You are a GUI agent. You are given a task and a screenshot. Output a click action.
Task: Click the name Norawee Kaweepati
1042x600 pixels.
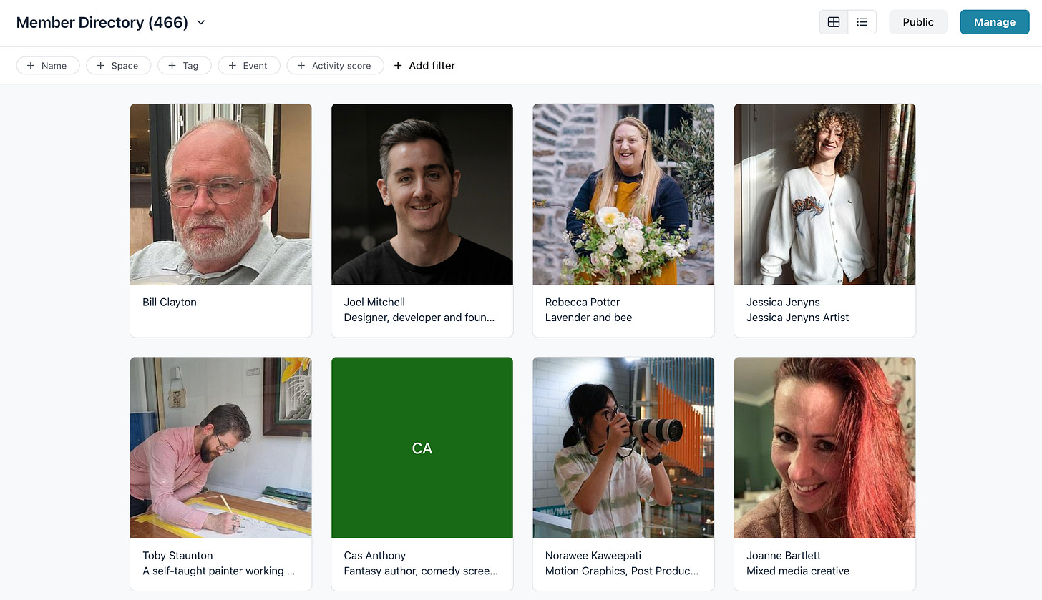point(593,556)
